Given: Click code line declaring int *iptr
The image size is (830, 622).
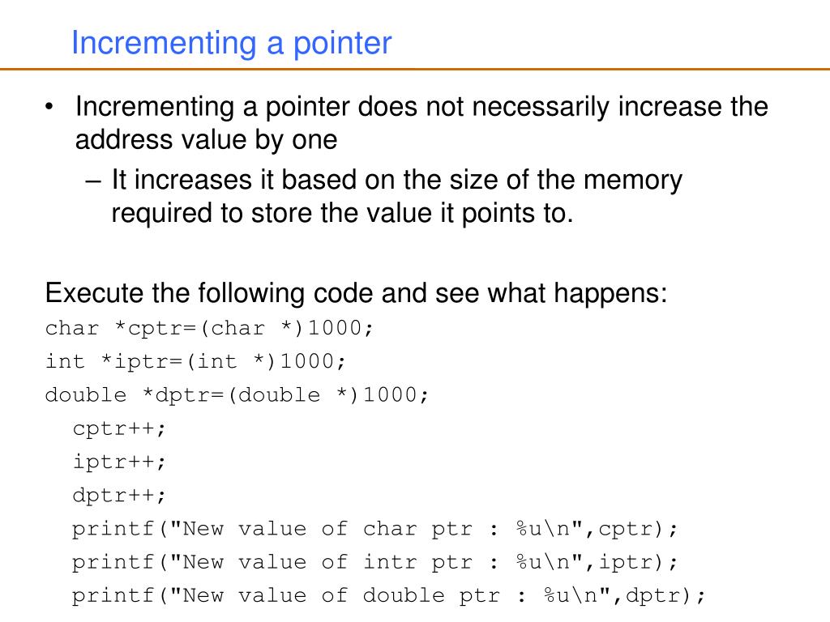Looking at the screenshot, I should [x=196, y=362].
